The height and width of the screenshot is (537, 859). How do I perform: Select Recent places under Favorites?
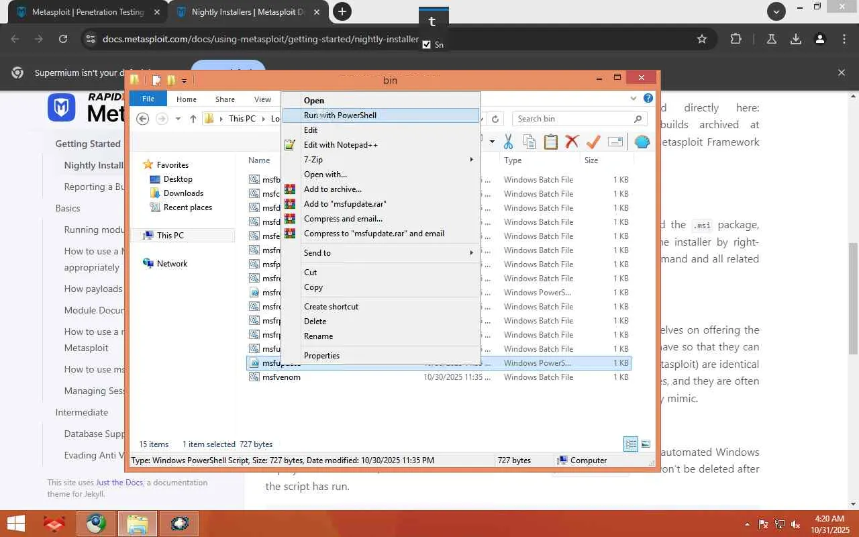[187, 207]
